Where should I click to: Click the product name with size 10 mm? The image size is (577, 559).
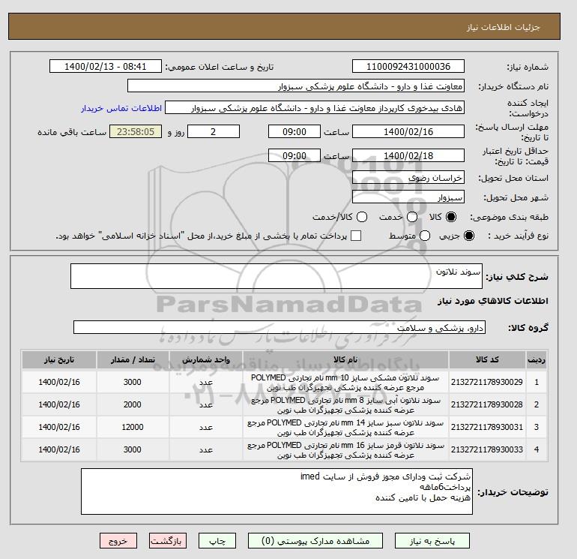(345, 383)
